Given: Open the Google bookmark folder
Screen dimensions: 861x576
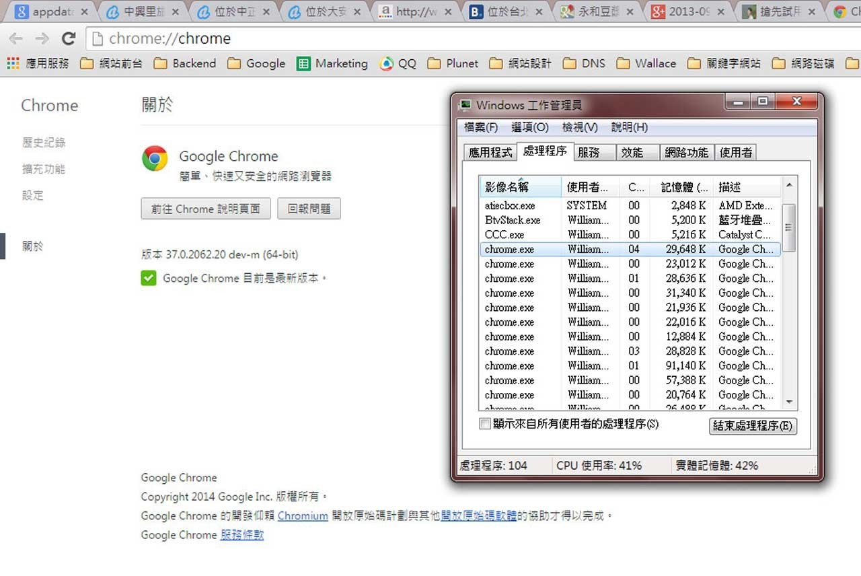Looking at the screenshot, I should tap(256, 63).
